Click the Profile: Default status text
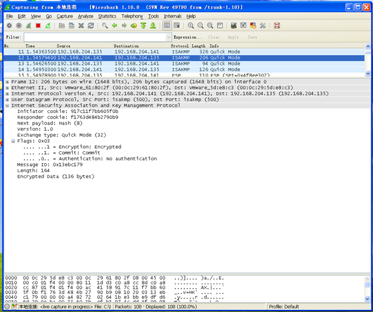 [285, 307]
